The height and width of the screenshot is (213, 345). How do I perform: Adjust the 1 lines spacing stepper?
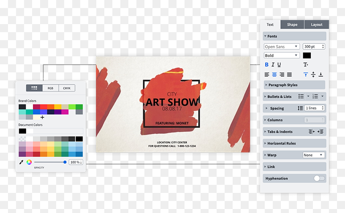pyautogui.click(x=323, y=108)
